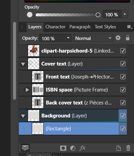Toggle Rectangle layer visibility checkbox
This screenshot has width=134, height=156.
pyautogui.click(x=123, y=129)
